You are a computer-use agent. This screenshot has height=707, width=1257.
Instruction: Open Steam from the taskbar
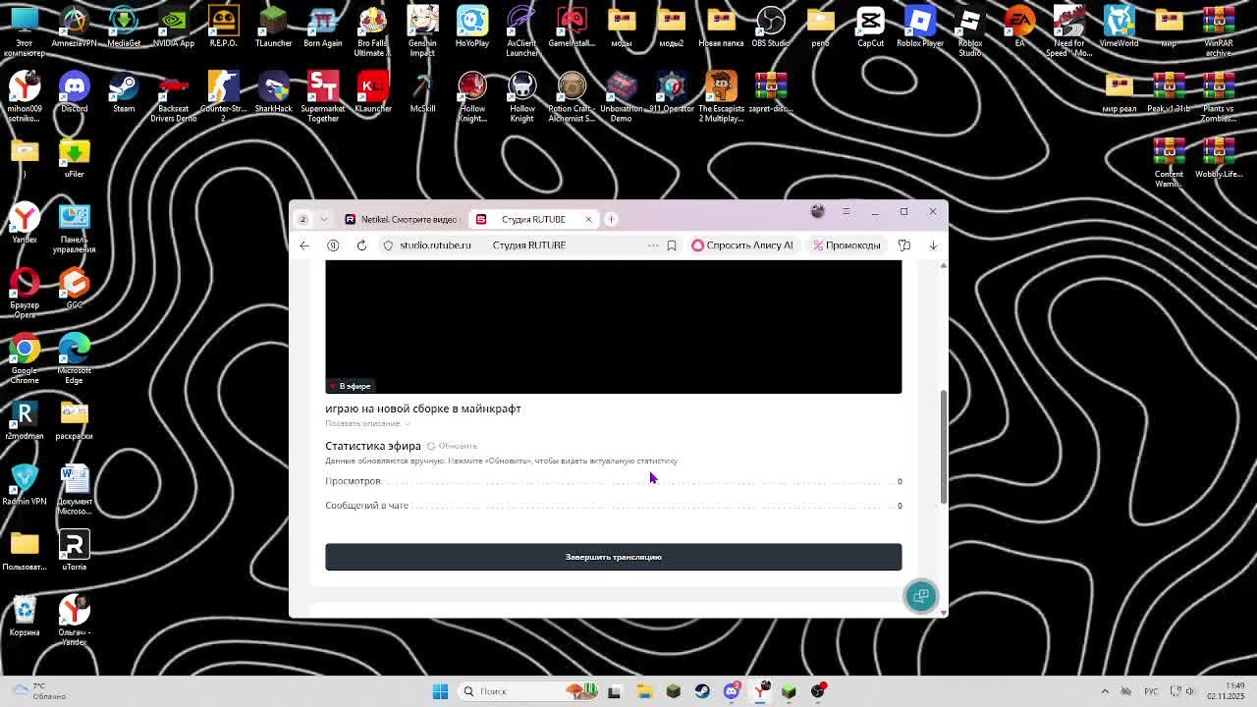[x=702, y=691]
